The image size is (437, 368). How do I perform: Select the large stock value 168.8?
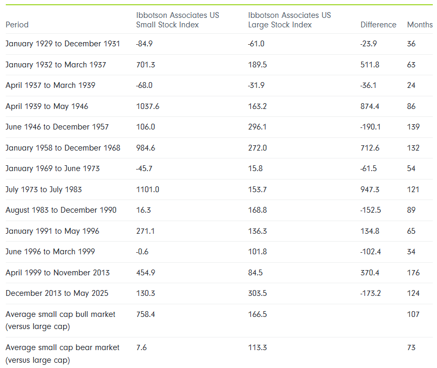click(257, 210)
